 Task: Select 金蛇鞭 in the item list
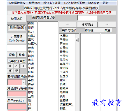[64, 100]
